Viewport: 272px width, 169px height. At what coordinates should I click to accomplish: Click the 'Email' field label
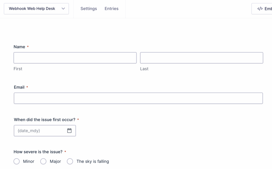(19, 87)
